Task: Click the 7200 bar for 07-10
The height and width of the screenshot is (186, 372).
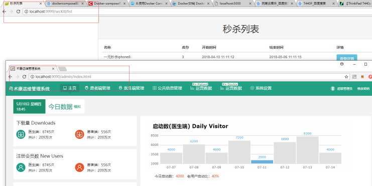Action: [x=239, y=152]
